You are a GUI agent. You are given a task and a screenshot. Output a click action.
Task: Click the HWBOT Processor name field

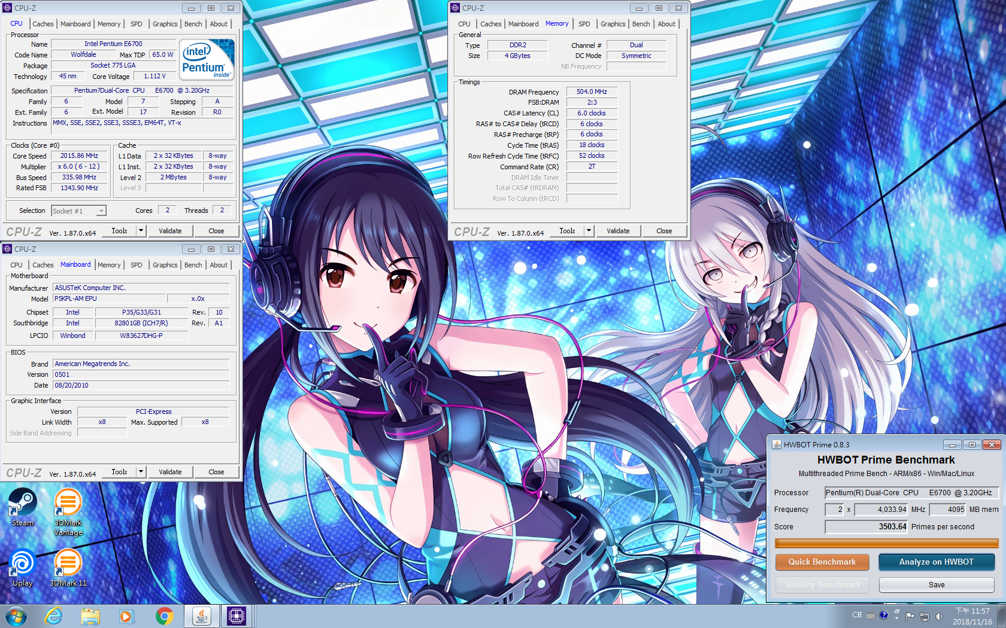pos(911,493)
